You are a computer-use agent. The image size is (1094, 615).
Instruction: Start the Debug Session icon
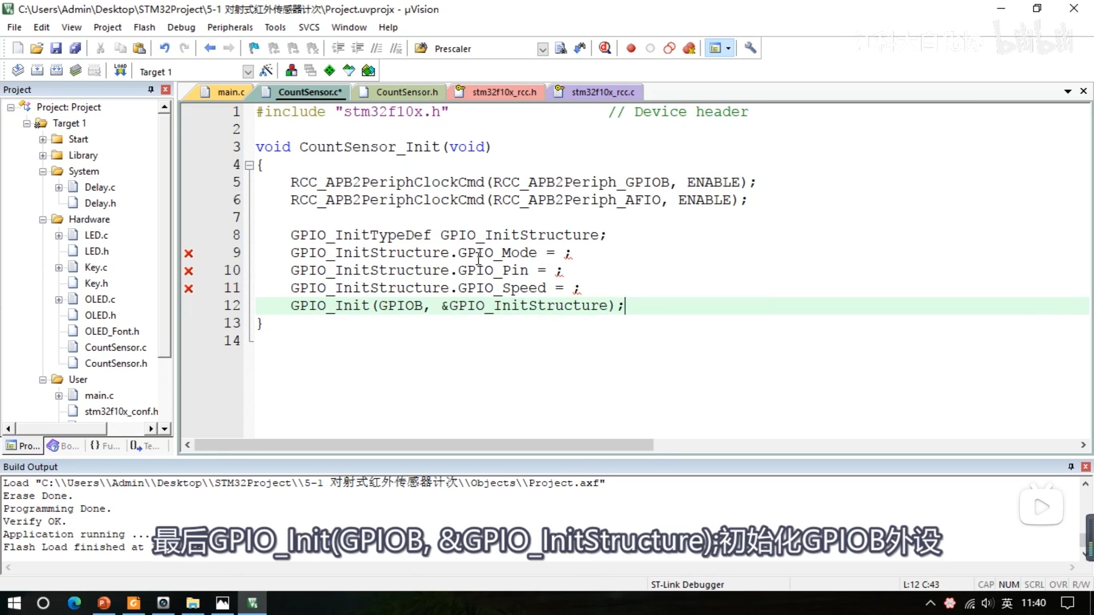pyautogui.click(x=605, y=48)
